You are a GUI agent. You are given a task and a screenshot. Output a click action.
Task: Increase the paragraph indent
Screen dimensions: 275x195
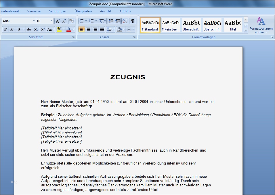pos(117,21)
